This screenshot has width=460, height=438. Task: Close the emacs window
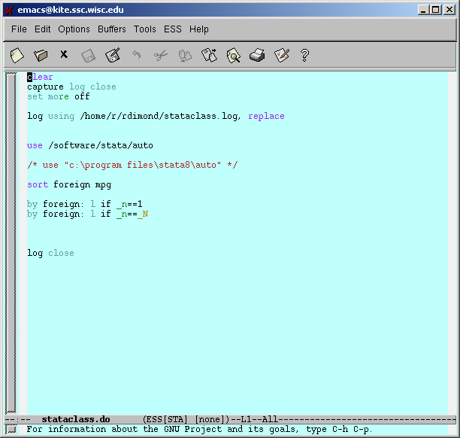449,10
